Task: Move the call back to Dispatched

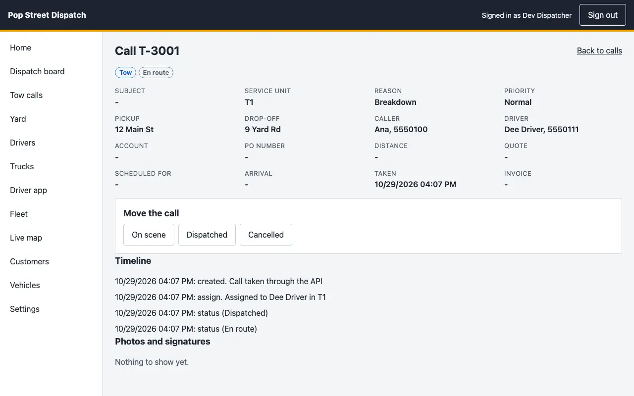Action: pos(207,235)
